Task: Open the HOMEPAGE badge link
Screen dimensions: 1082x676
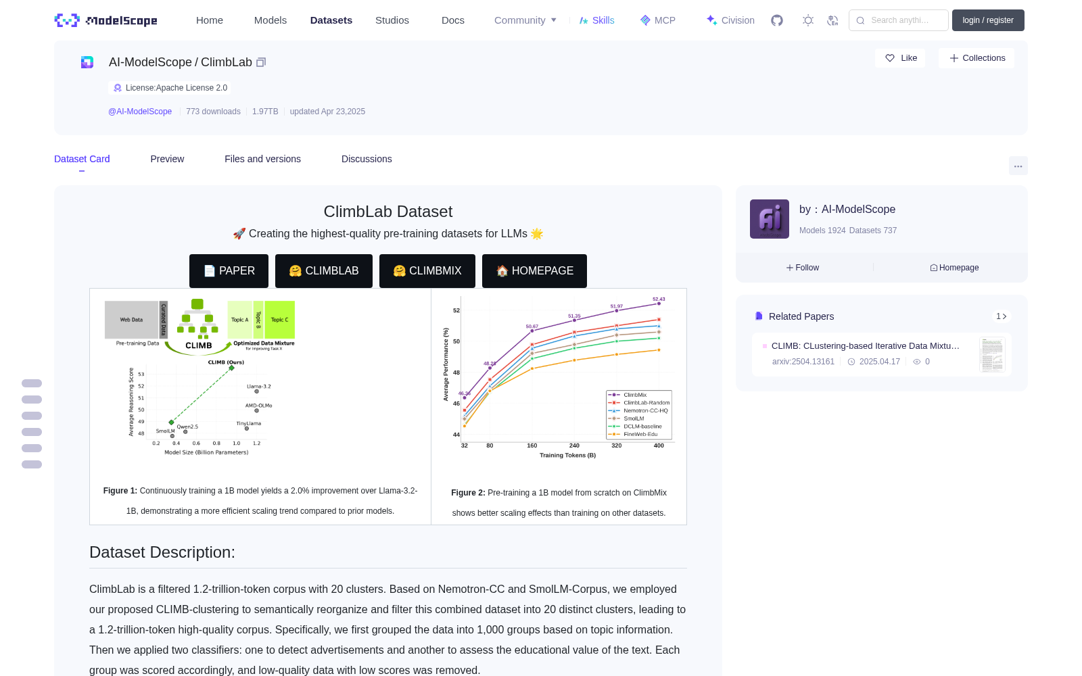Action: point(534,271)
